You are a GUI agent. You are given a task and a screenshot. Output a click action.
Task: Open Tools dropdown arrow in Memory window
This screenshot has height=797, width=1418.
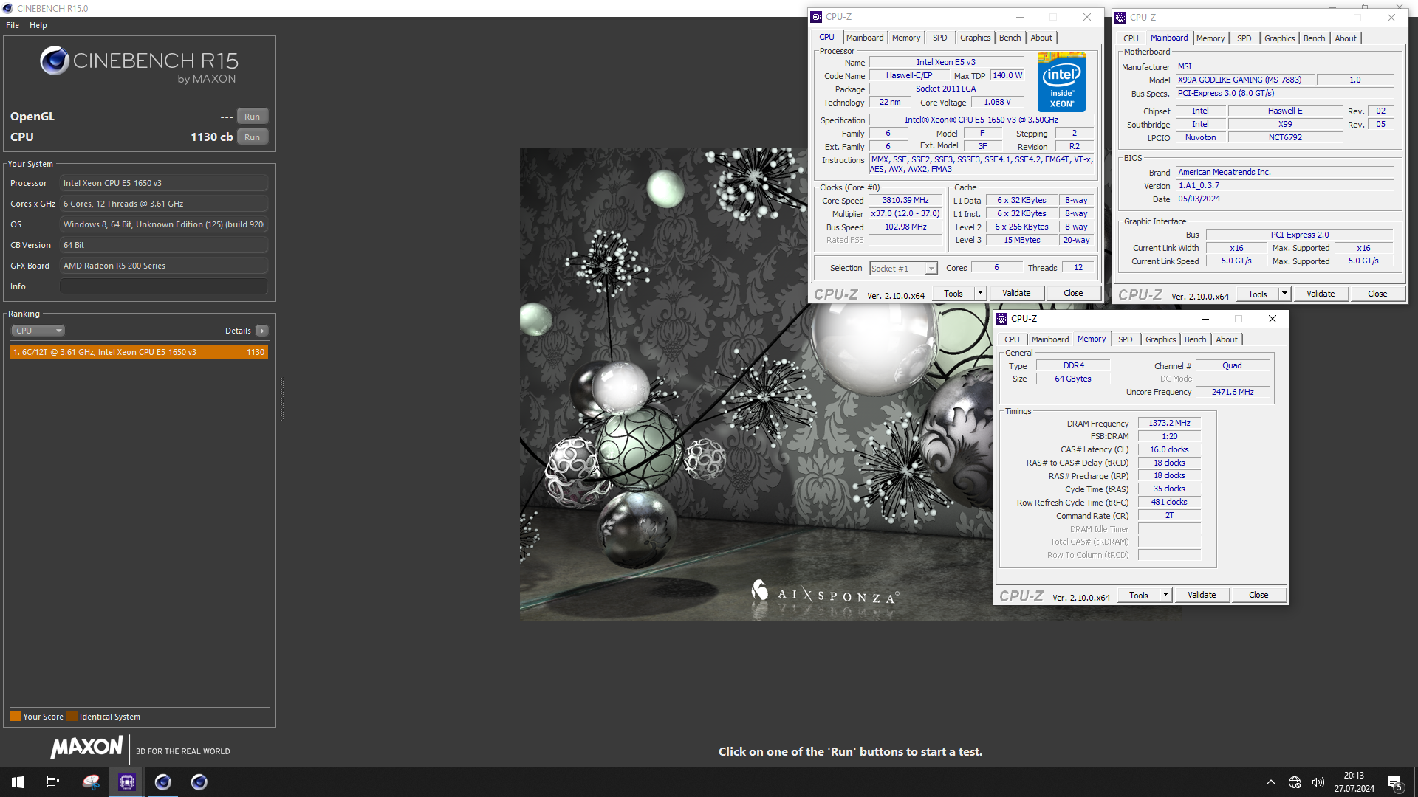pyautogui.click(x=1165, y=595)
